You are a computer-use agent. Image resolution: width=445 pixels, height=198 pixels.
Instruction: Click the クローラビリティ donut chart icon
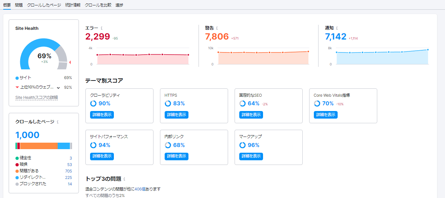point(93,103)
